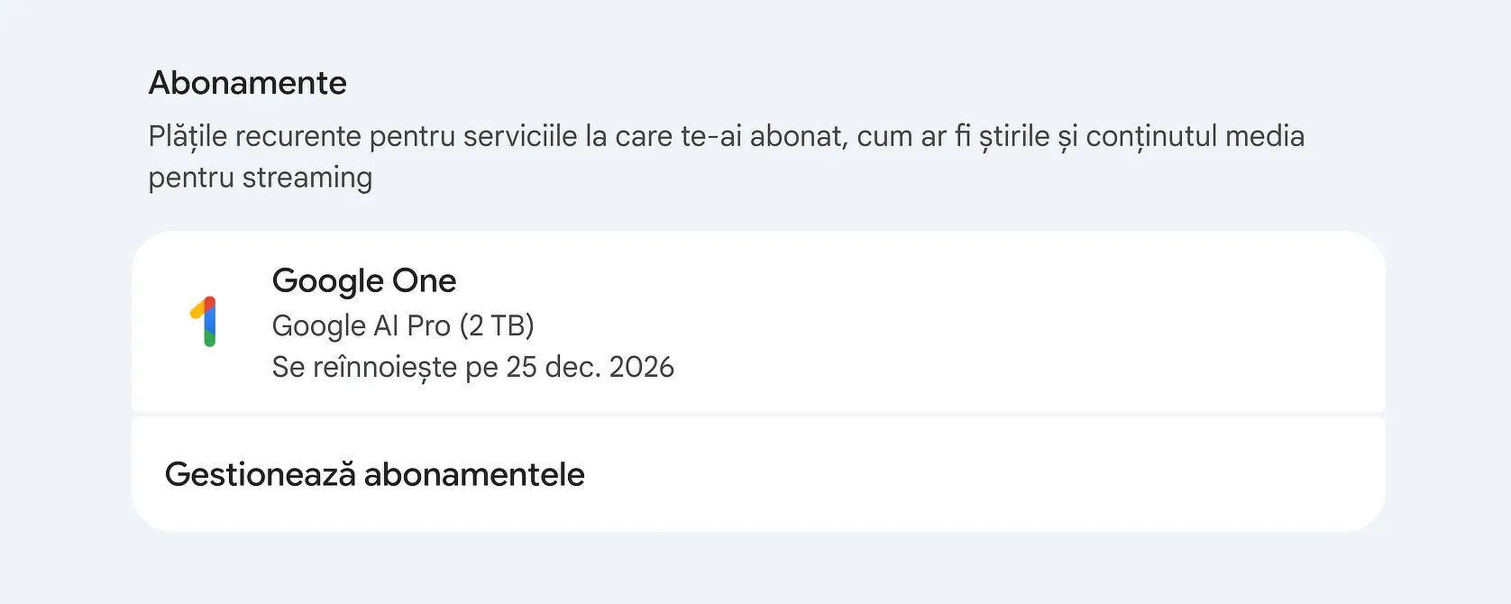The image size is (1511, 604).
Task: Click the Abonamente section heading
Action: pyautogui.click(x=247, y=83)
